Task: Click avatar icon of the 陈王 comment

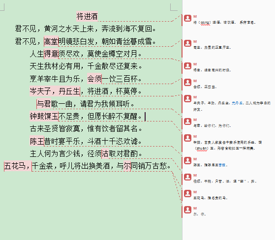Action: tap(187, 161)
